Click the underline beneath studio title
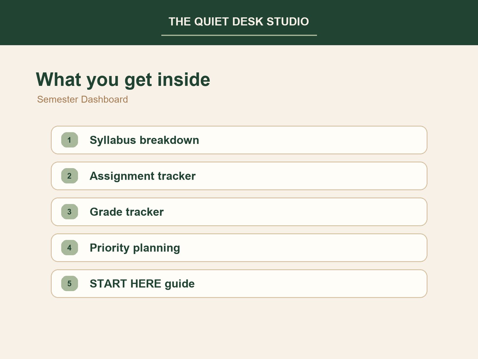 [x=239, y=35]
